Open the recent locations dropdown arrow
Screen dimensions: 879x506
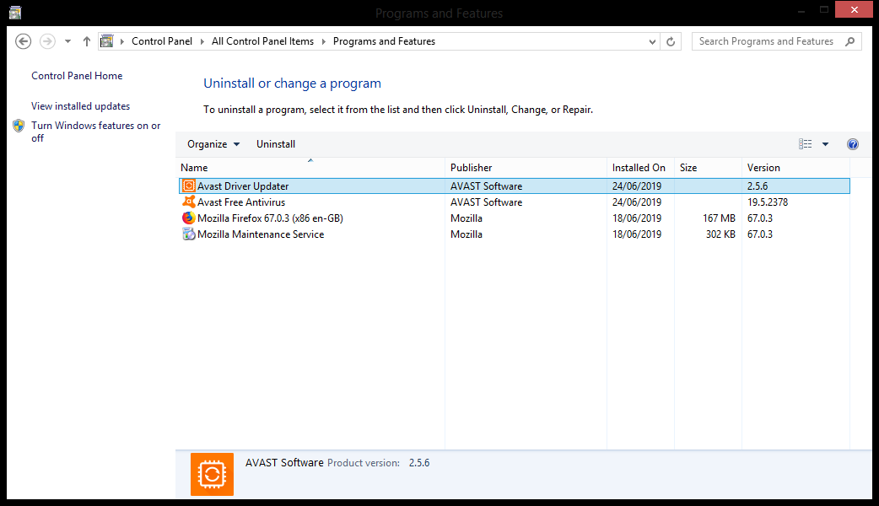[x=67, y=41]
